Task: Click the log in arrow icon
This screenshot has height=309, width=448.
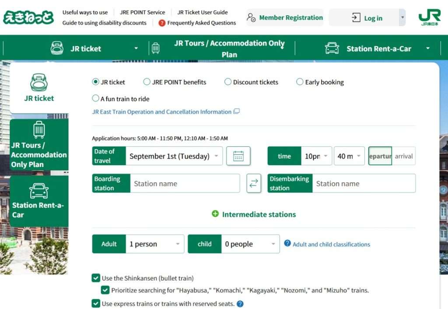Action: coord(356,17)
